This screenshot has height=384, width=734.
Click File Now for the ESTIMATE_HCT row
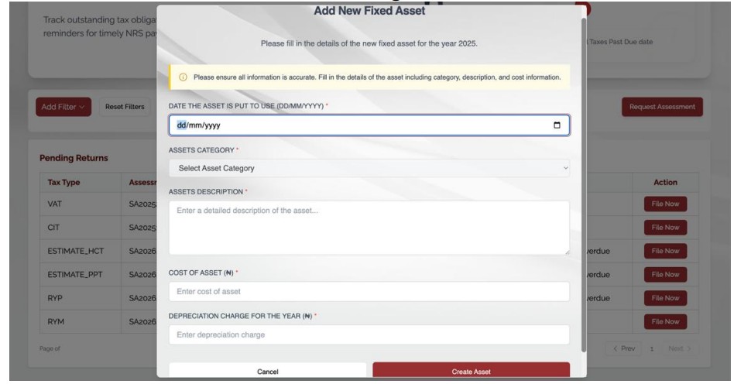point(665,252)
